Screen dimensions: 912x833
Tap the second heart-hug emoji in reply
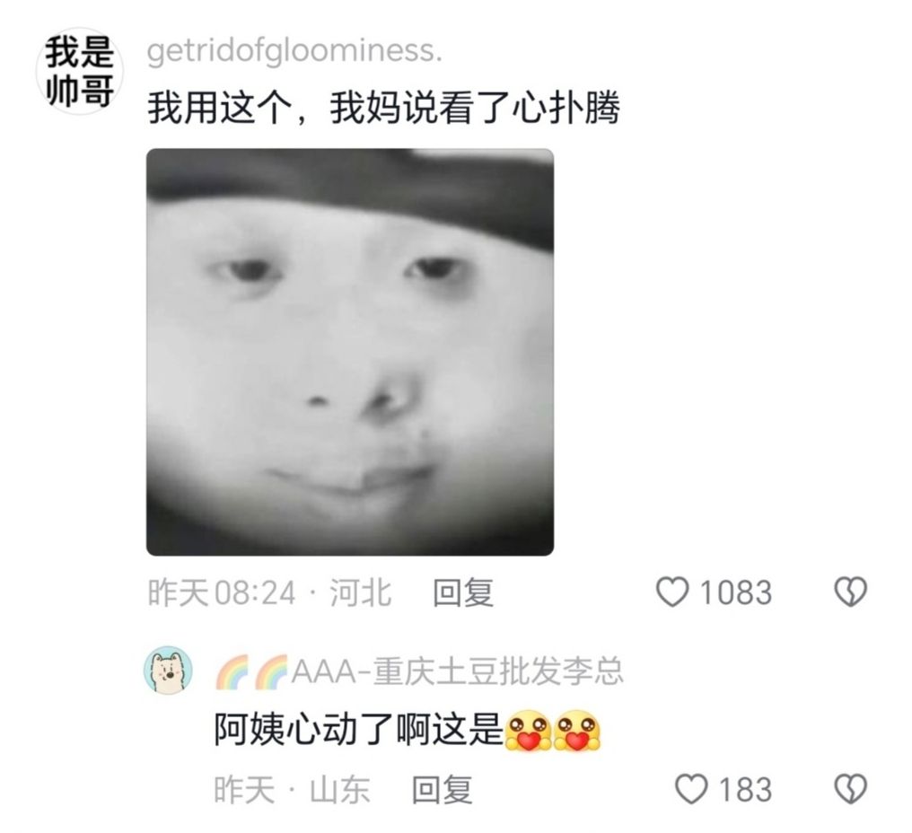pyautogui.click(x=576, y=730)
